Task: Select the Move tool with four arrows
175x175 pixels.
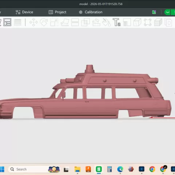Action: (x=34, y=22)
